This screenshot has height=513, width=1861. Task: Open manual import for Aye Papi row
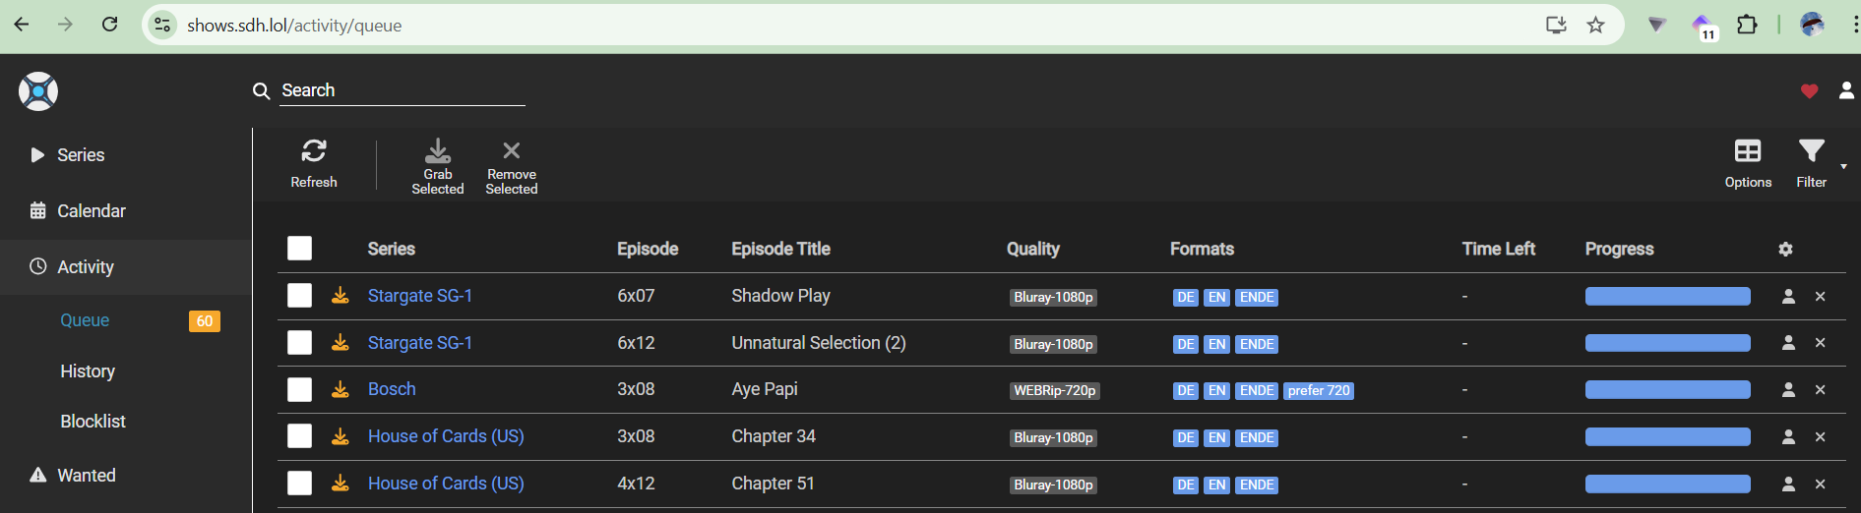pyautogui.click(x=1788, y=390)
